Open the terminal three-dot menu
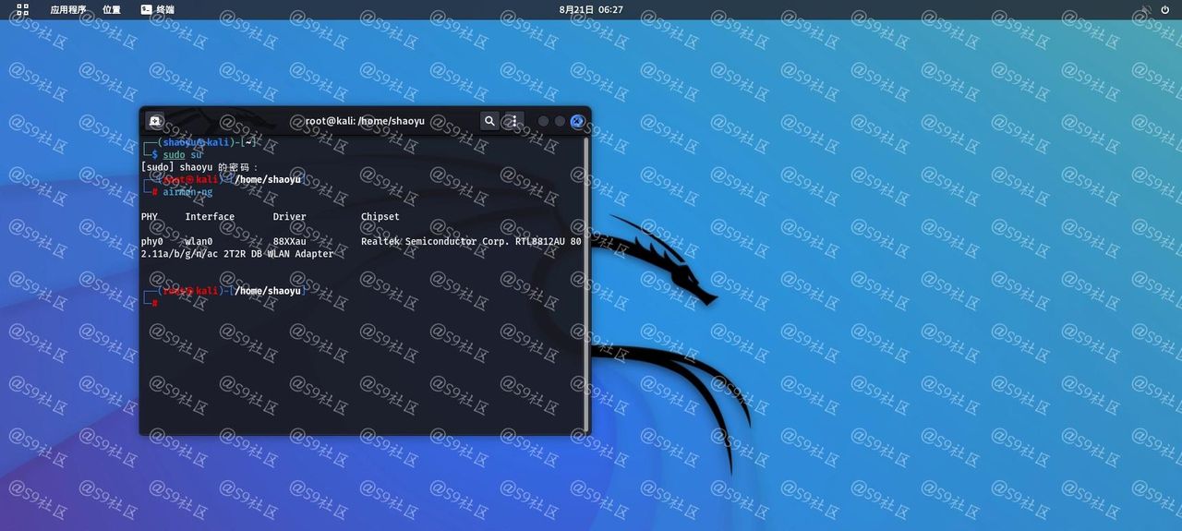 pos(513,121)
